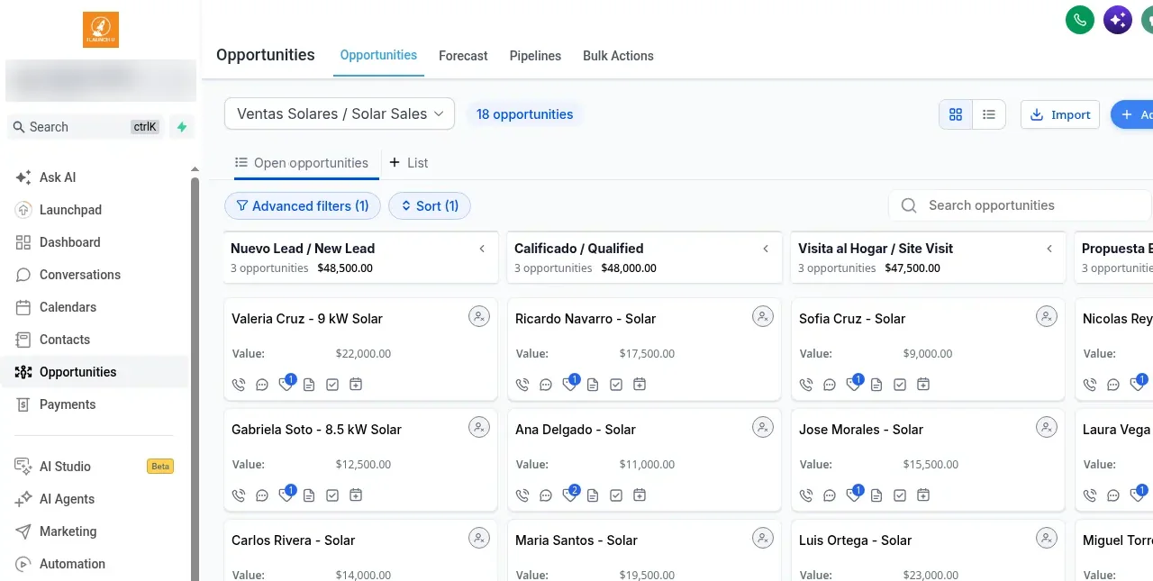Click notes icon on Sofia Cruz card
This screenshot has width=1153, height=581.
876,385
